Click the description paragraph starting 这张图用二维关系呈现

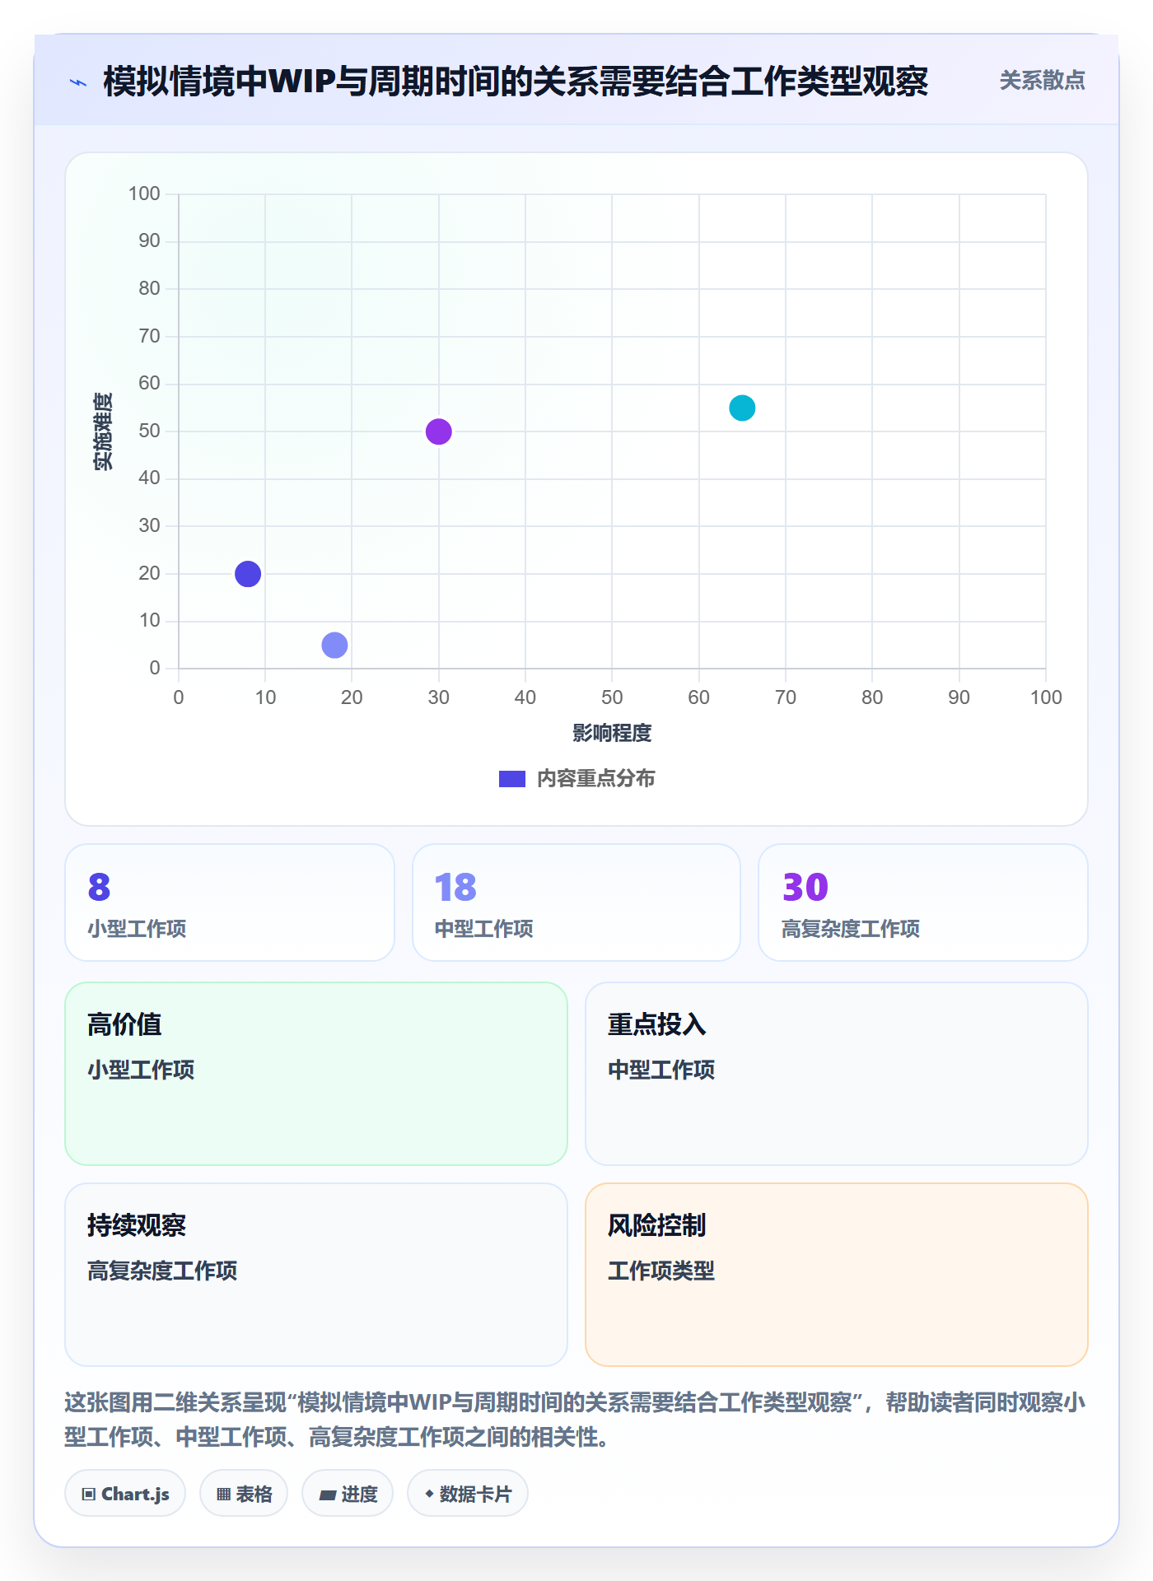coord(576,1420)
